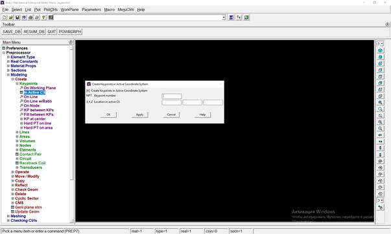Expand the Element Type node
The width and height of the screenshot is (391, 234).
pyautogui.click(x=8, y=57)
